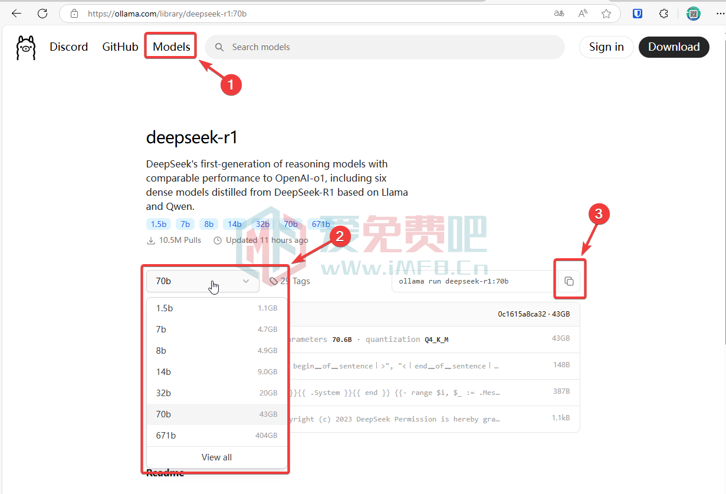Open the Discord link
Screen dimensions: 726x494
click(69, 47)
